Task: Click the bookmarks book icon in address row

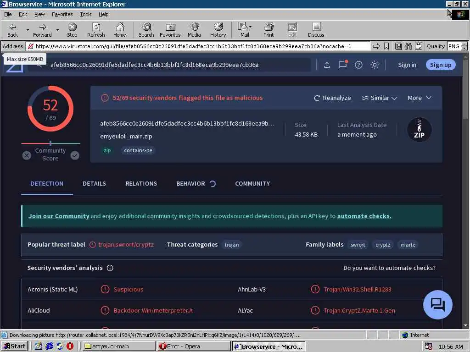Action: pyautogui.click(x=398, y=46)
